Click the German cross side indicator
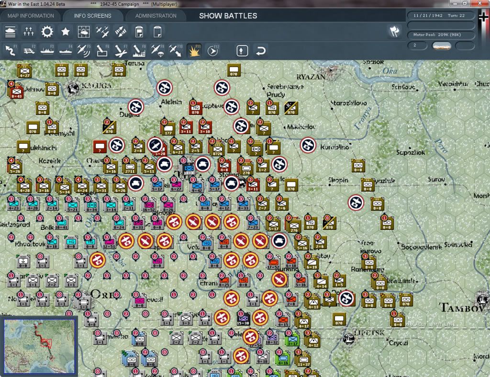Image resolution: width=490 pixels, height=377 pixels. coord(483,16)
